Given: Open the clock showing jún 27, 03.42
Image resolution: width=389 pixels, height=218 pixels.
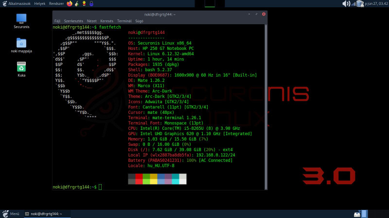Looking at the screenshot, I should [x=376, y=4].
